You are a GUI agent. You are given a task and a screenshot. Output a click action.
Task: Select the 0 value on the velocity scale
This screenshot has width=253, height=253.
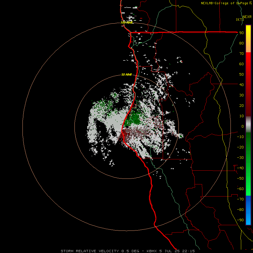click(242, 126)
